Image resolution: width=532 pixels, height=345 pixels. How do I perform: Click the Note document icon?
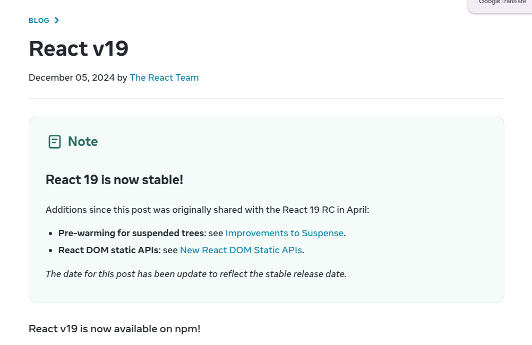pos(55,142)
